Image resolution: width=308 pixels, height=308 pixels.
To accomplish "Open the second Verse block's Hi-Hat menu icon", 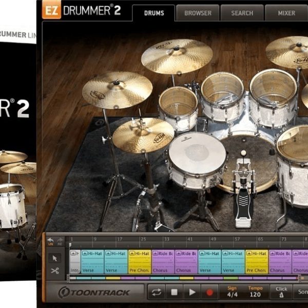I will coord(108,254).
